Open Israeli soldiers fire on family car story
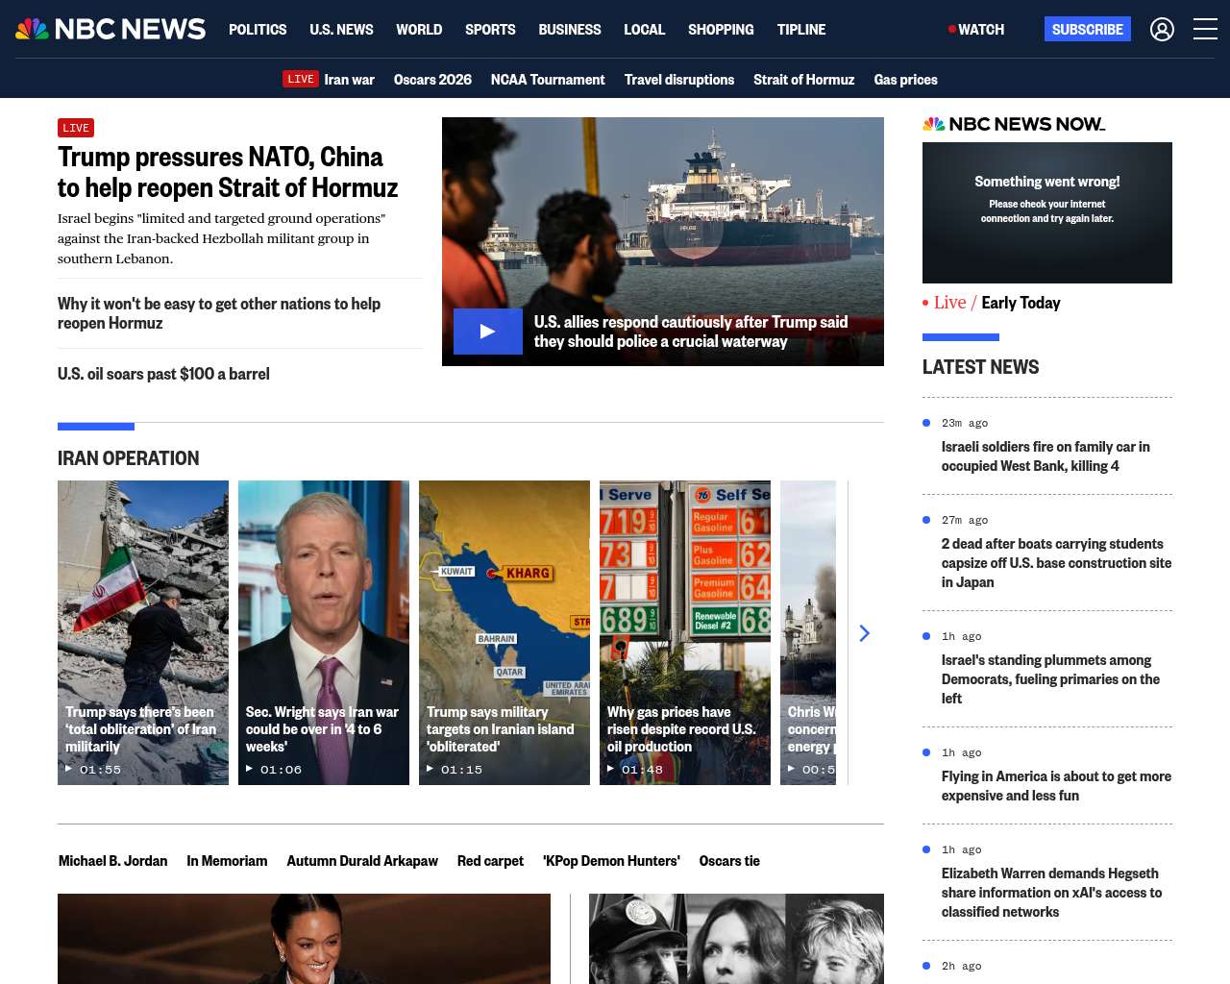 pos(1045,456)
